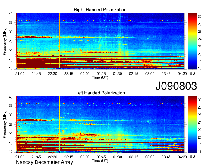Viewport: 205px width, 166px height.
Task: Click the "00:00" time tick on Right Handed plot
Action: (85, 74)
